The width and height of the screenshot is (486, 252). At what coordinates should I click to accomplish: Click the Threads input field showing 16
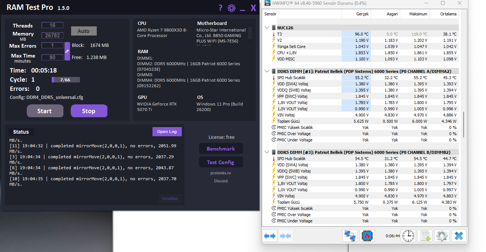point(52,25)
